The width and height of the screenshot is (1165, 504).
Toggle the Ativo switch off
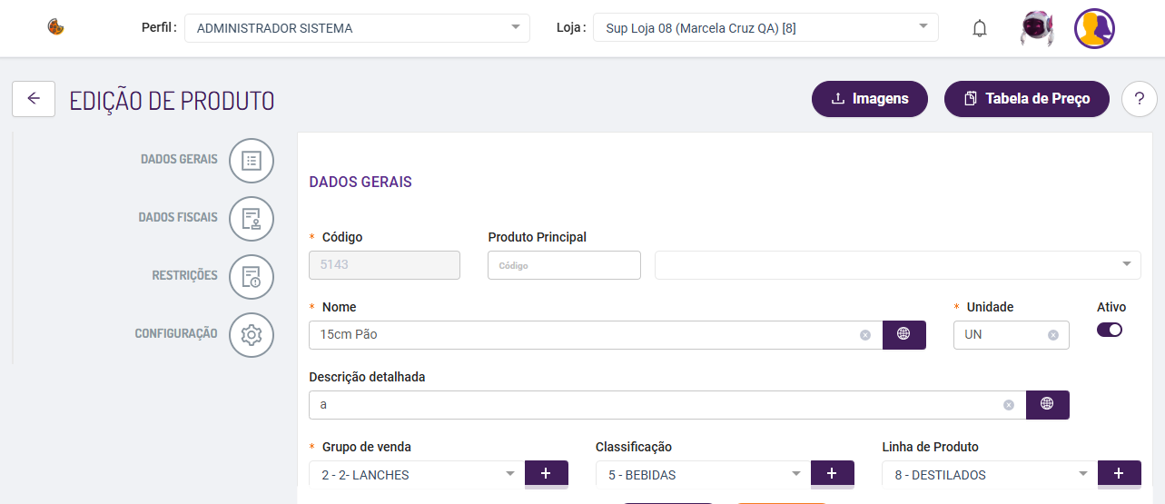click(x=1110, y=330)
